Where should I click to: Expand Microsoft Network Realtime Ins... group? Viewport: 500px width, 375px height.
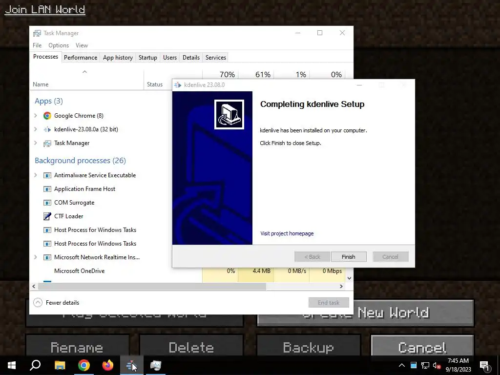click(36, 257)
